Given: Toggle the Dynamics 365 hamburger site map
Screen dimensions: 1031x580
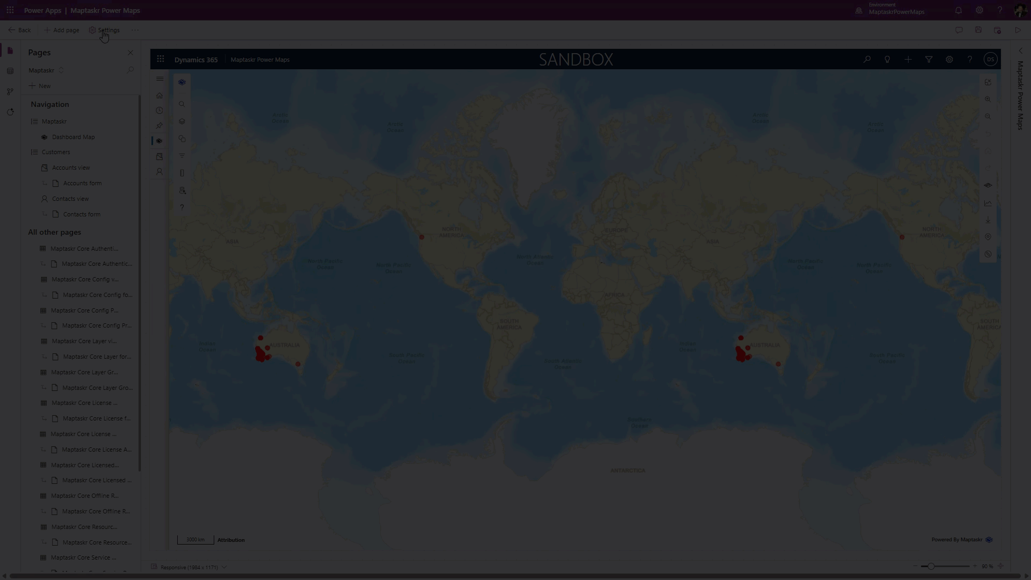Looking at the screenshot, I should (159, 79).
